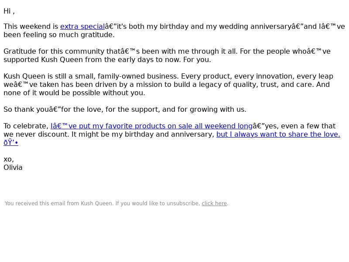Image resolution: width=349 pixels, height=262 pixels.
Task: Click the "wedding anniversary" words
Action: point(255,27)
